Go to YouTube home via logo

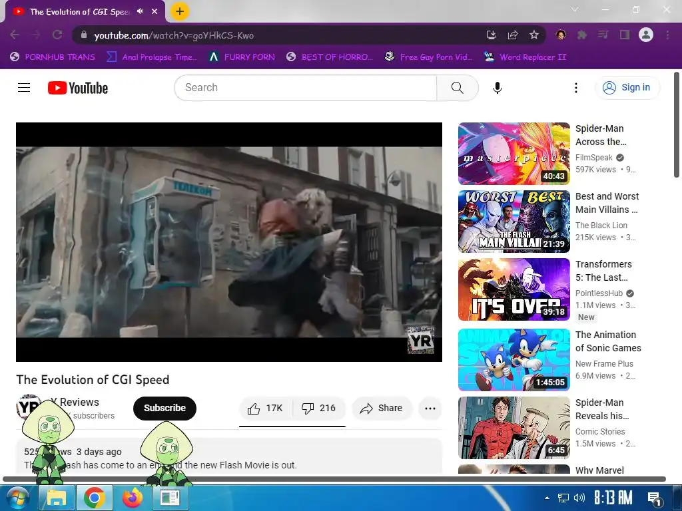(78, 88)
